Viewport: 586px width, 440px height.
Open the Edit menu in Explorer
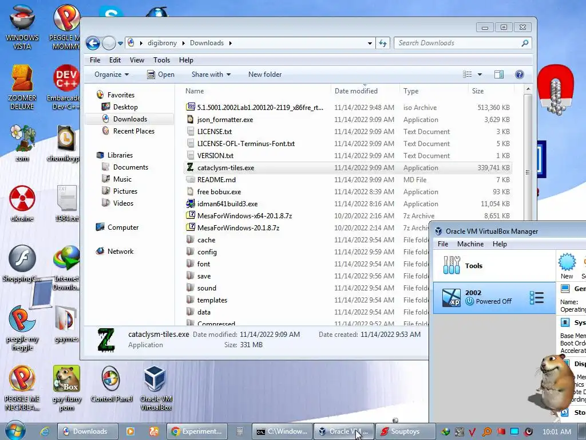(114, 60)
